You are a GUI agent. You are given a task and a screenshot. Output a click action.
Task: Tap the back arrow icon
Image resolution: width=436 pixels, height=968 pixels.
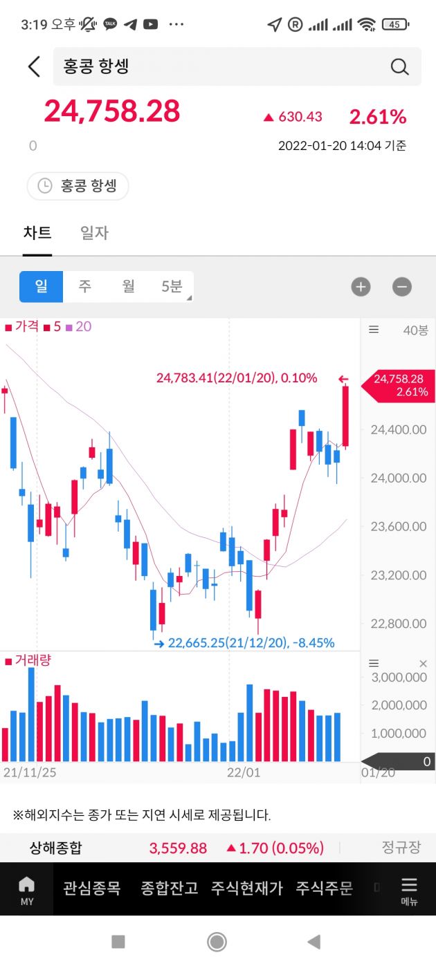coord(33,66)
